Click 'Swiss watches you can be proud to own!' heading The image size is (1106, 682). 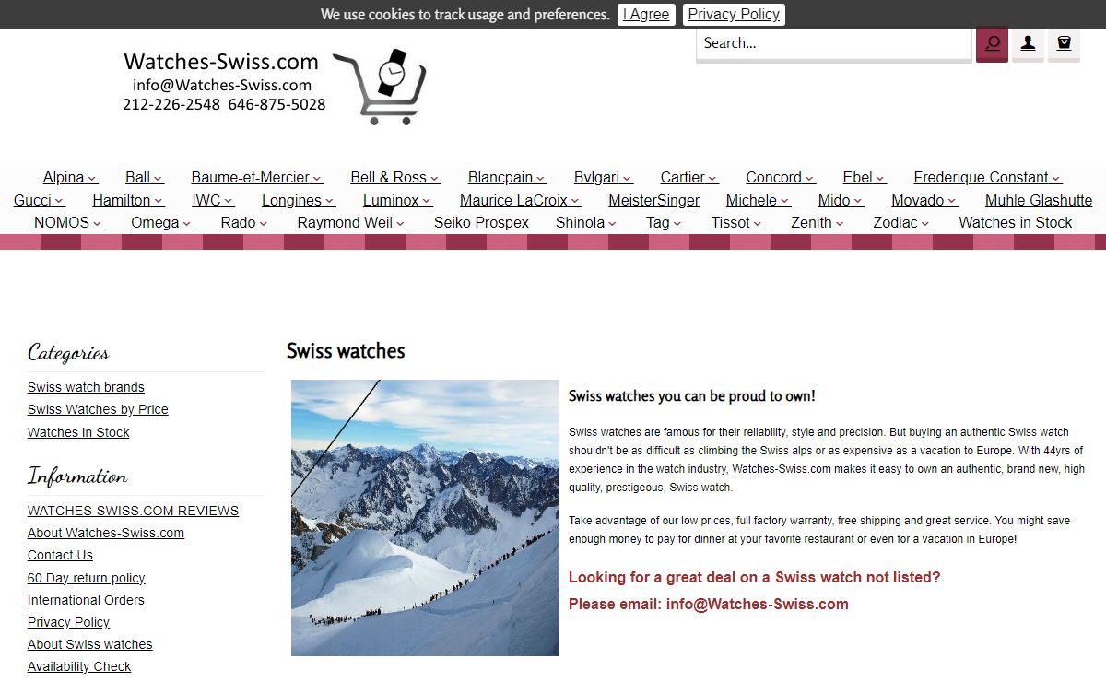[692, 396]
